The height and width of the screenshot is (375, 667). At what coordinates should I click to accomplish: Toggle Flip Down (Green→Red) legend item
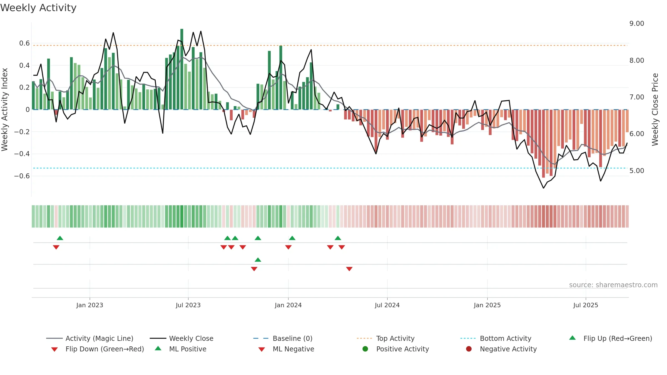98,349
